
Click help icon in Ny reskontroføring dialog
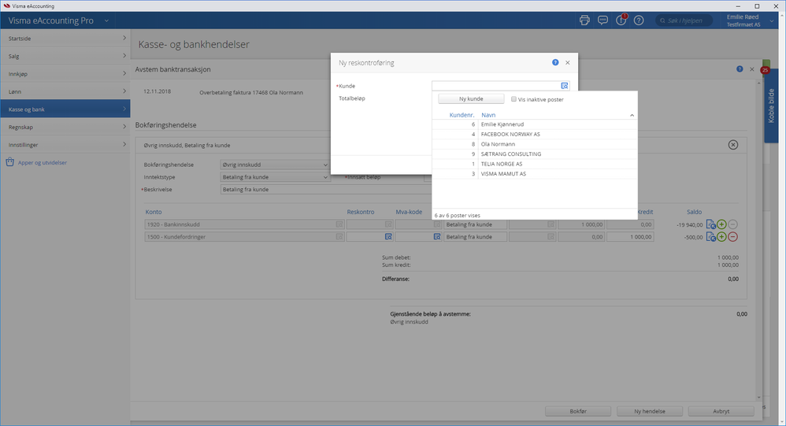pos(555,62)
